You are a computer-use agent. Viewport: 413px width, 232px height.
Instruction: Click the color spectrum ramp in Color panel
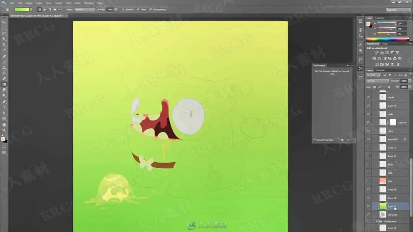pos(388,39)
